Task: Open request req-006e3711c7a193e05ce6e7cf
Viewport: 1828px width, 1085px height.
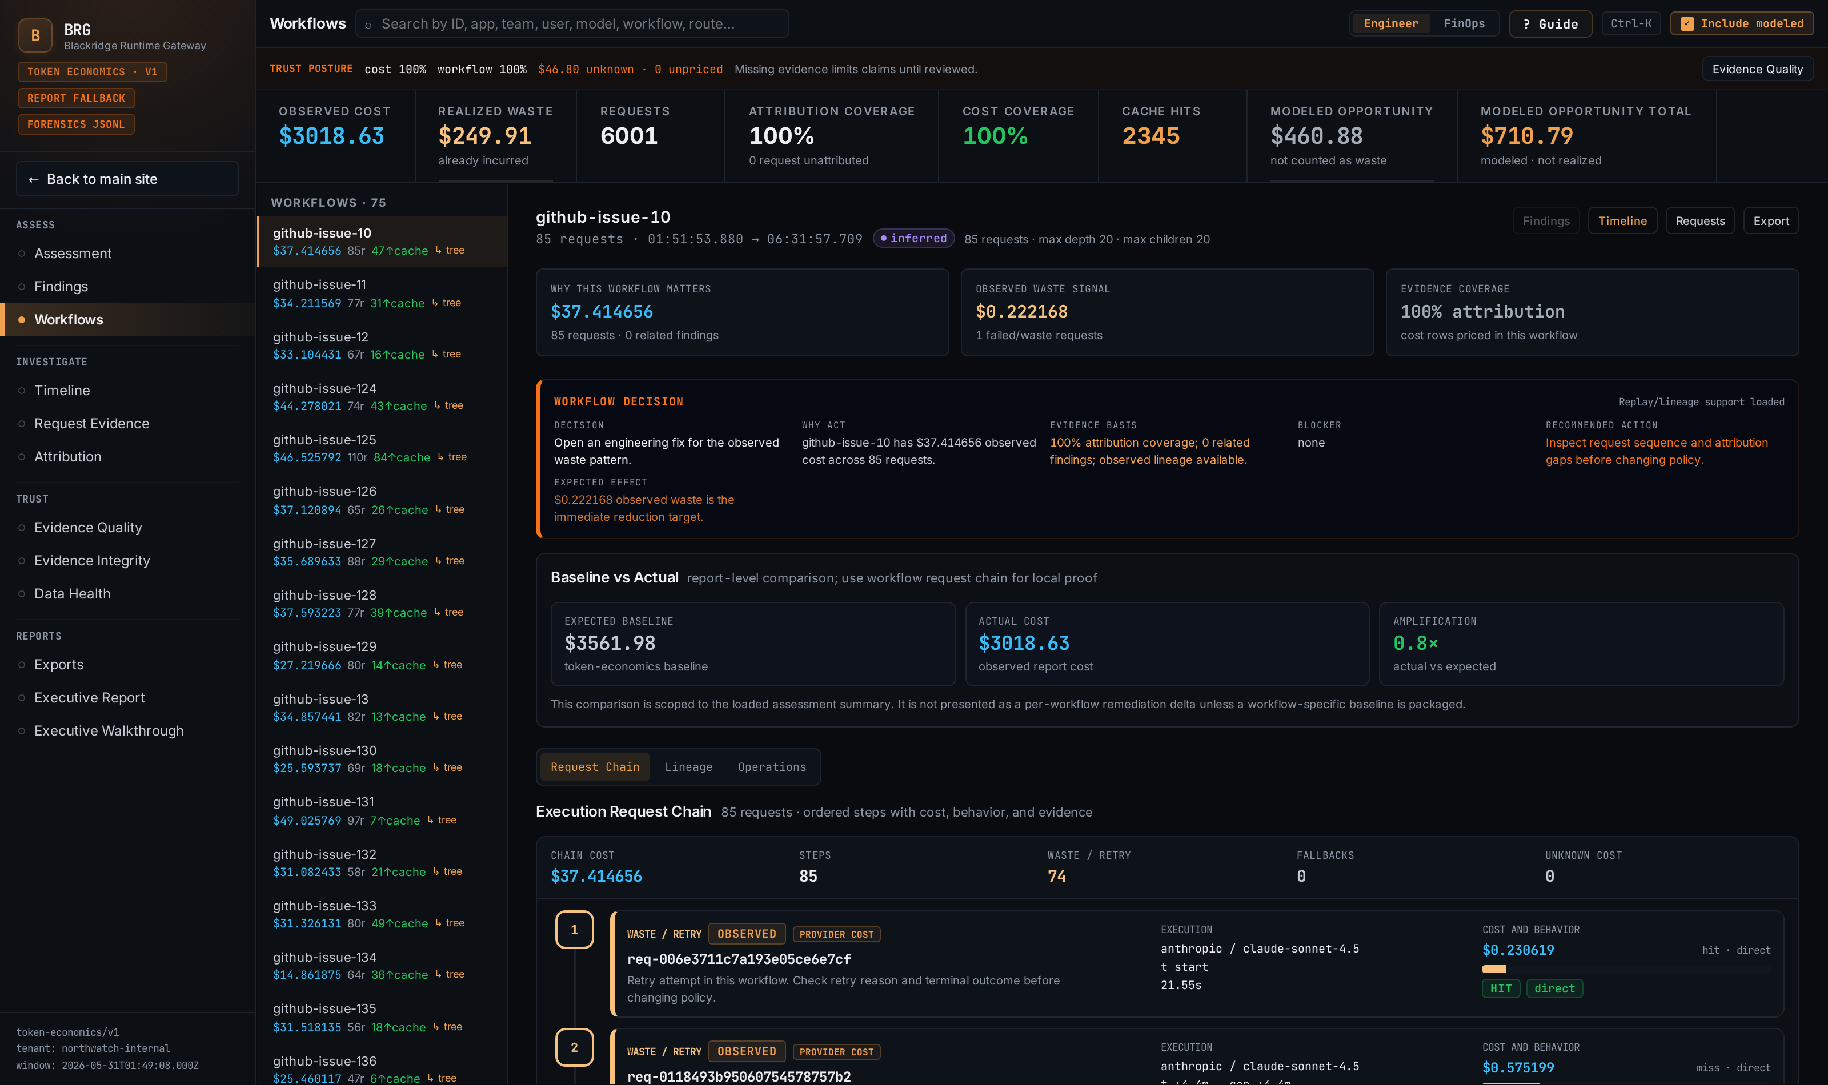Action: coord(739,959)
